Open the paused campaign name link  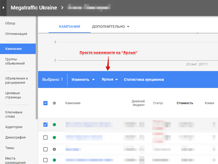73,149
